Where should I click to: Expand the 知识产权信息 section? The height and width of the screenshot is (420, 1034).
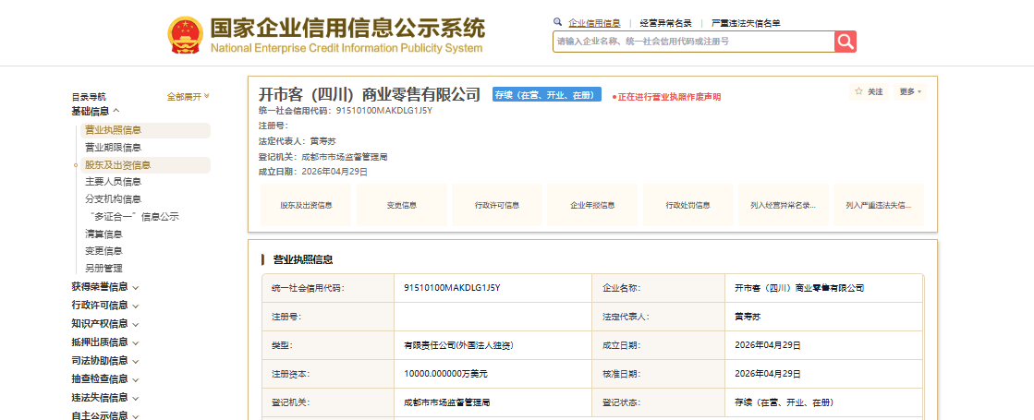coord(104,324)
